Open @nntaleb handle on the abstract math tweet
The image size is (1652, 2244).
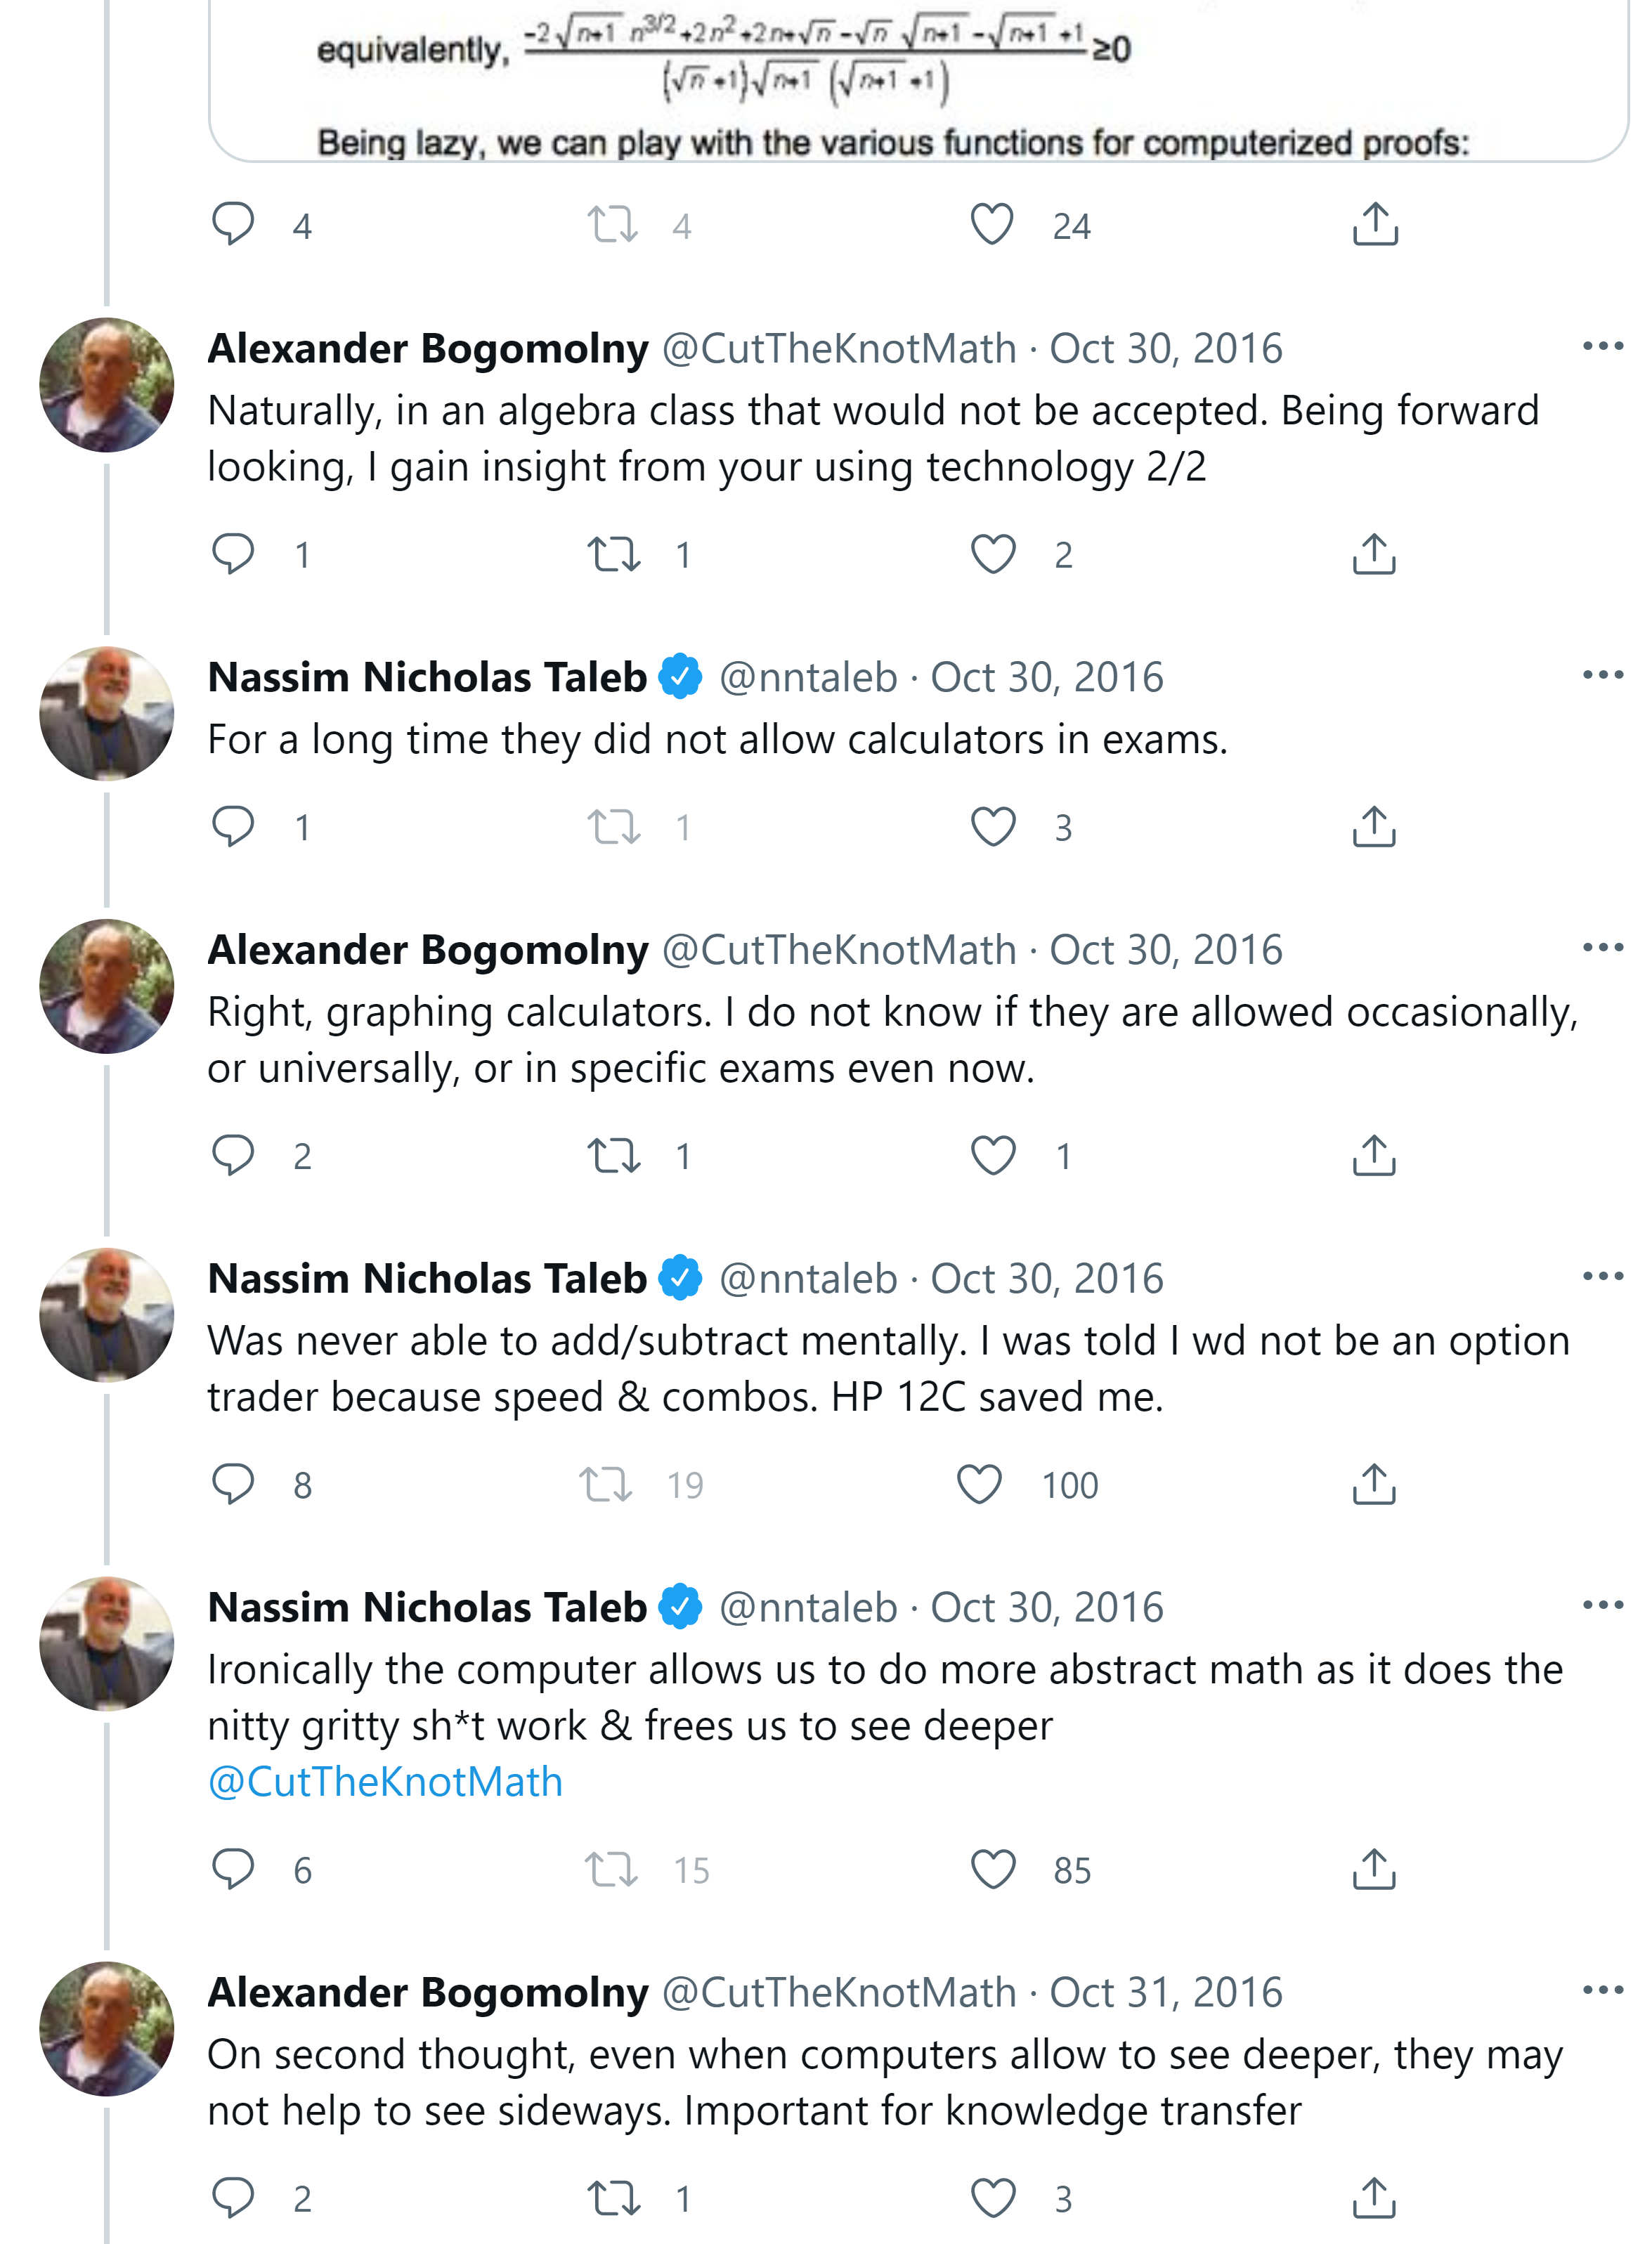pyautogui.click(x=808, y=1607)
